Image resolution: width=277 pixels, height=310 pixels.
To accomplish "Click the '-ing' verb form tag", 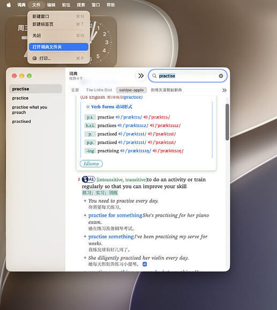I will [x=90, y=151].
